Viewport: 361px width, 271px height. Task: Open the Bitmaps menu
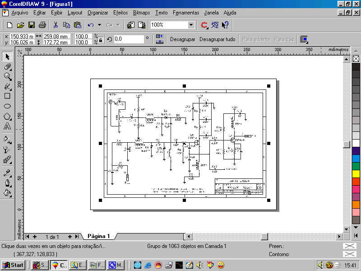coord(141,13)
